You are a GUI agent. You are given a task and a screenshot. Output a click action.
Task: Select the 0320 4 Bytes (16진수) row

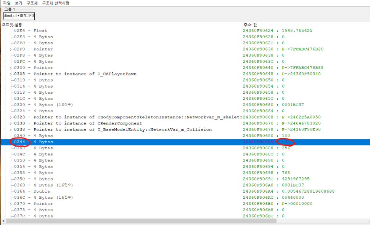coord(43,105)
